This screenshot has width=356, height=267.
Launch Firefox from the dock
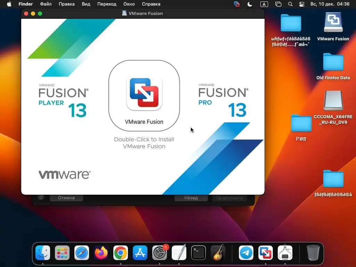click(x=101, y=253)
